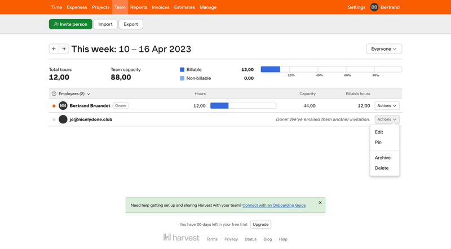Click the Owner badge
The height and width of the screenshot is (249, 451).
(121, 105)
